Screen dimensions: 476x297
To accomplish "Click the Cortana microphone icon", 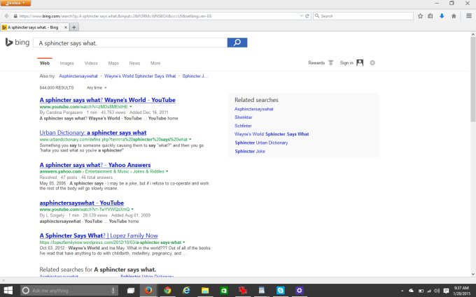I will click(x=113, y=290).
